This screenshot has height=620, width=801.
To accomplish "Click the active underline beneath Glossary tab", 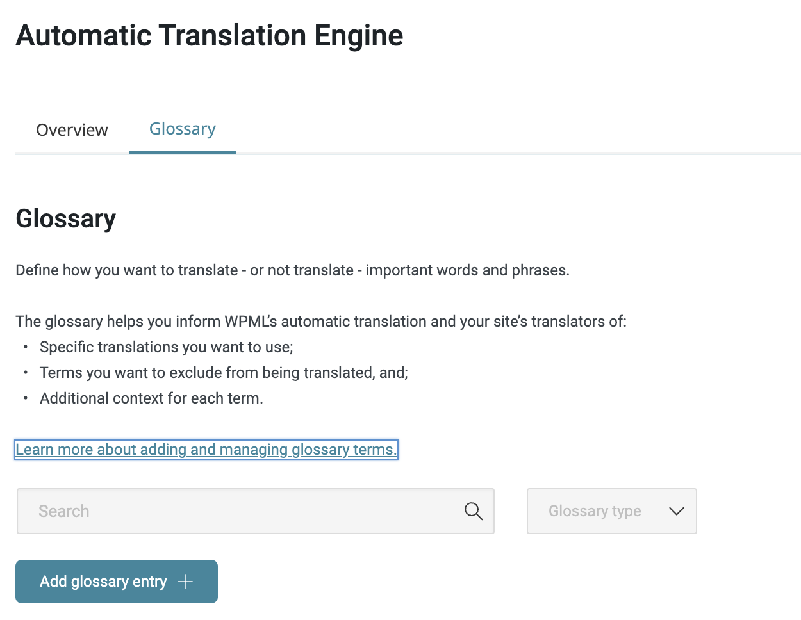I will click(183, 152).
